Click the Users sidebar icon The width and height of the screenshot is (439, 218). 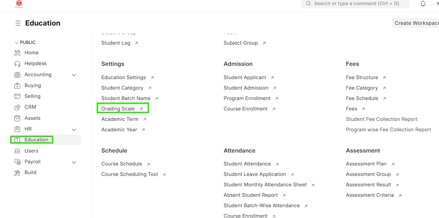click(17, 151)
